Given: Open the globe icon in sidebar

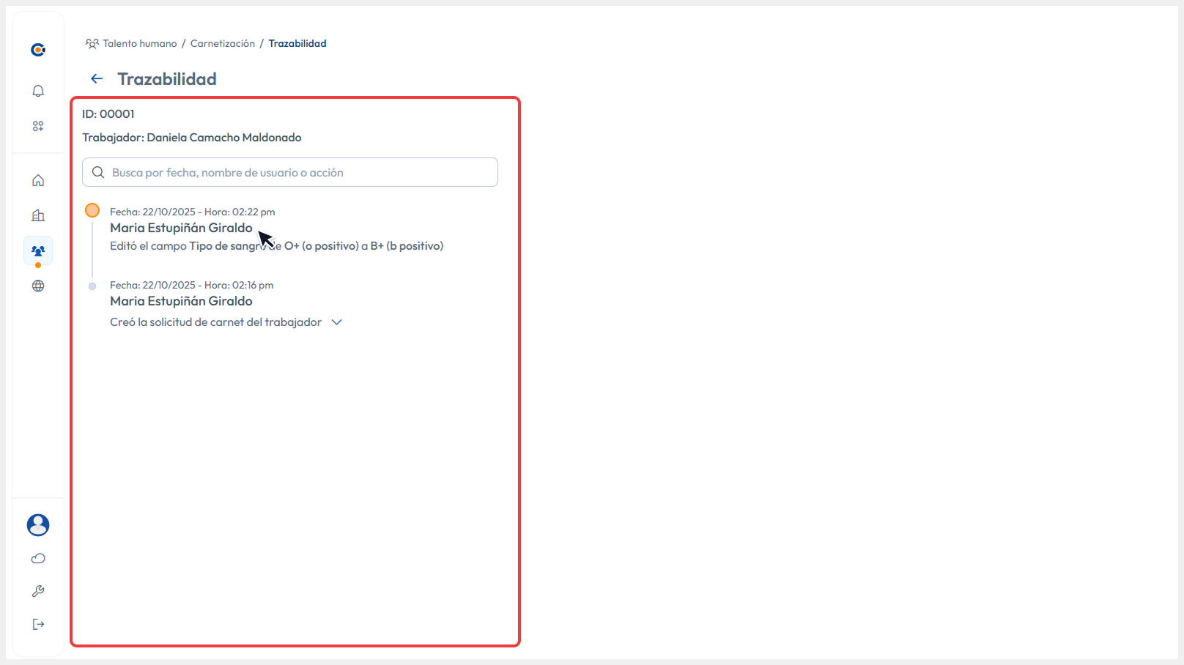Looking at the screenshot, I should point(37,286).
